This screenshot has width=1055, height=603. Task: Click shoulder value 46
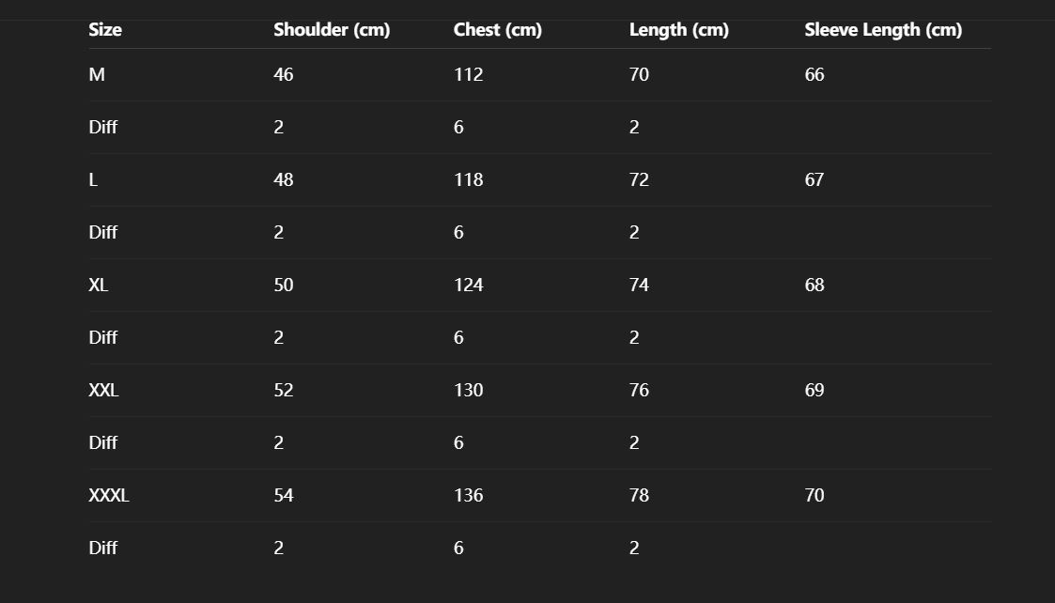coord(284,75)
